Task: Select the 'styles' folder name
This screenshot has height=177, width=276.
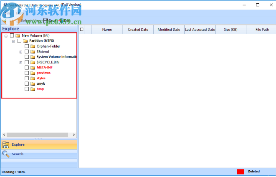Action: (x=41, y=78)
